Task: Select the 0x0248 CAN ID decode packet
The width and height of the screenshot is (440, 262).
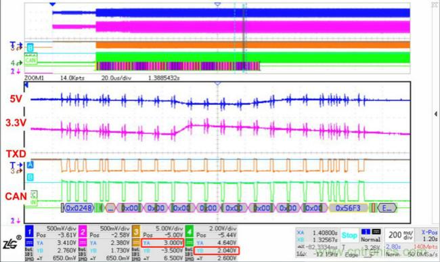Action: (x=79, y=208)
